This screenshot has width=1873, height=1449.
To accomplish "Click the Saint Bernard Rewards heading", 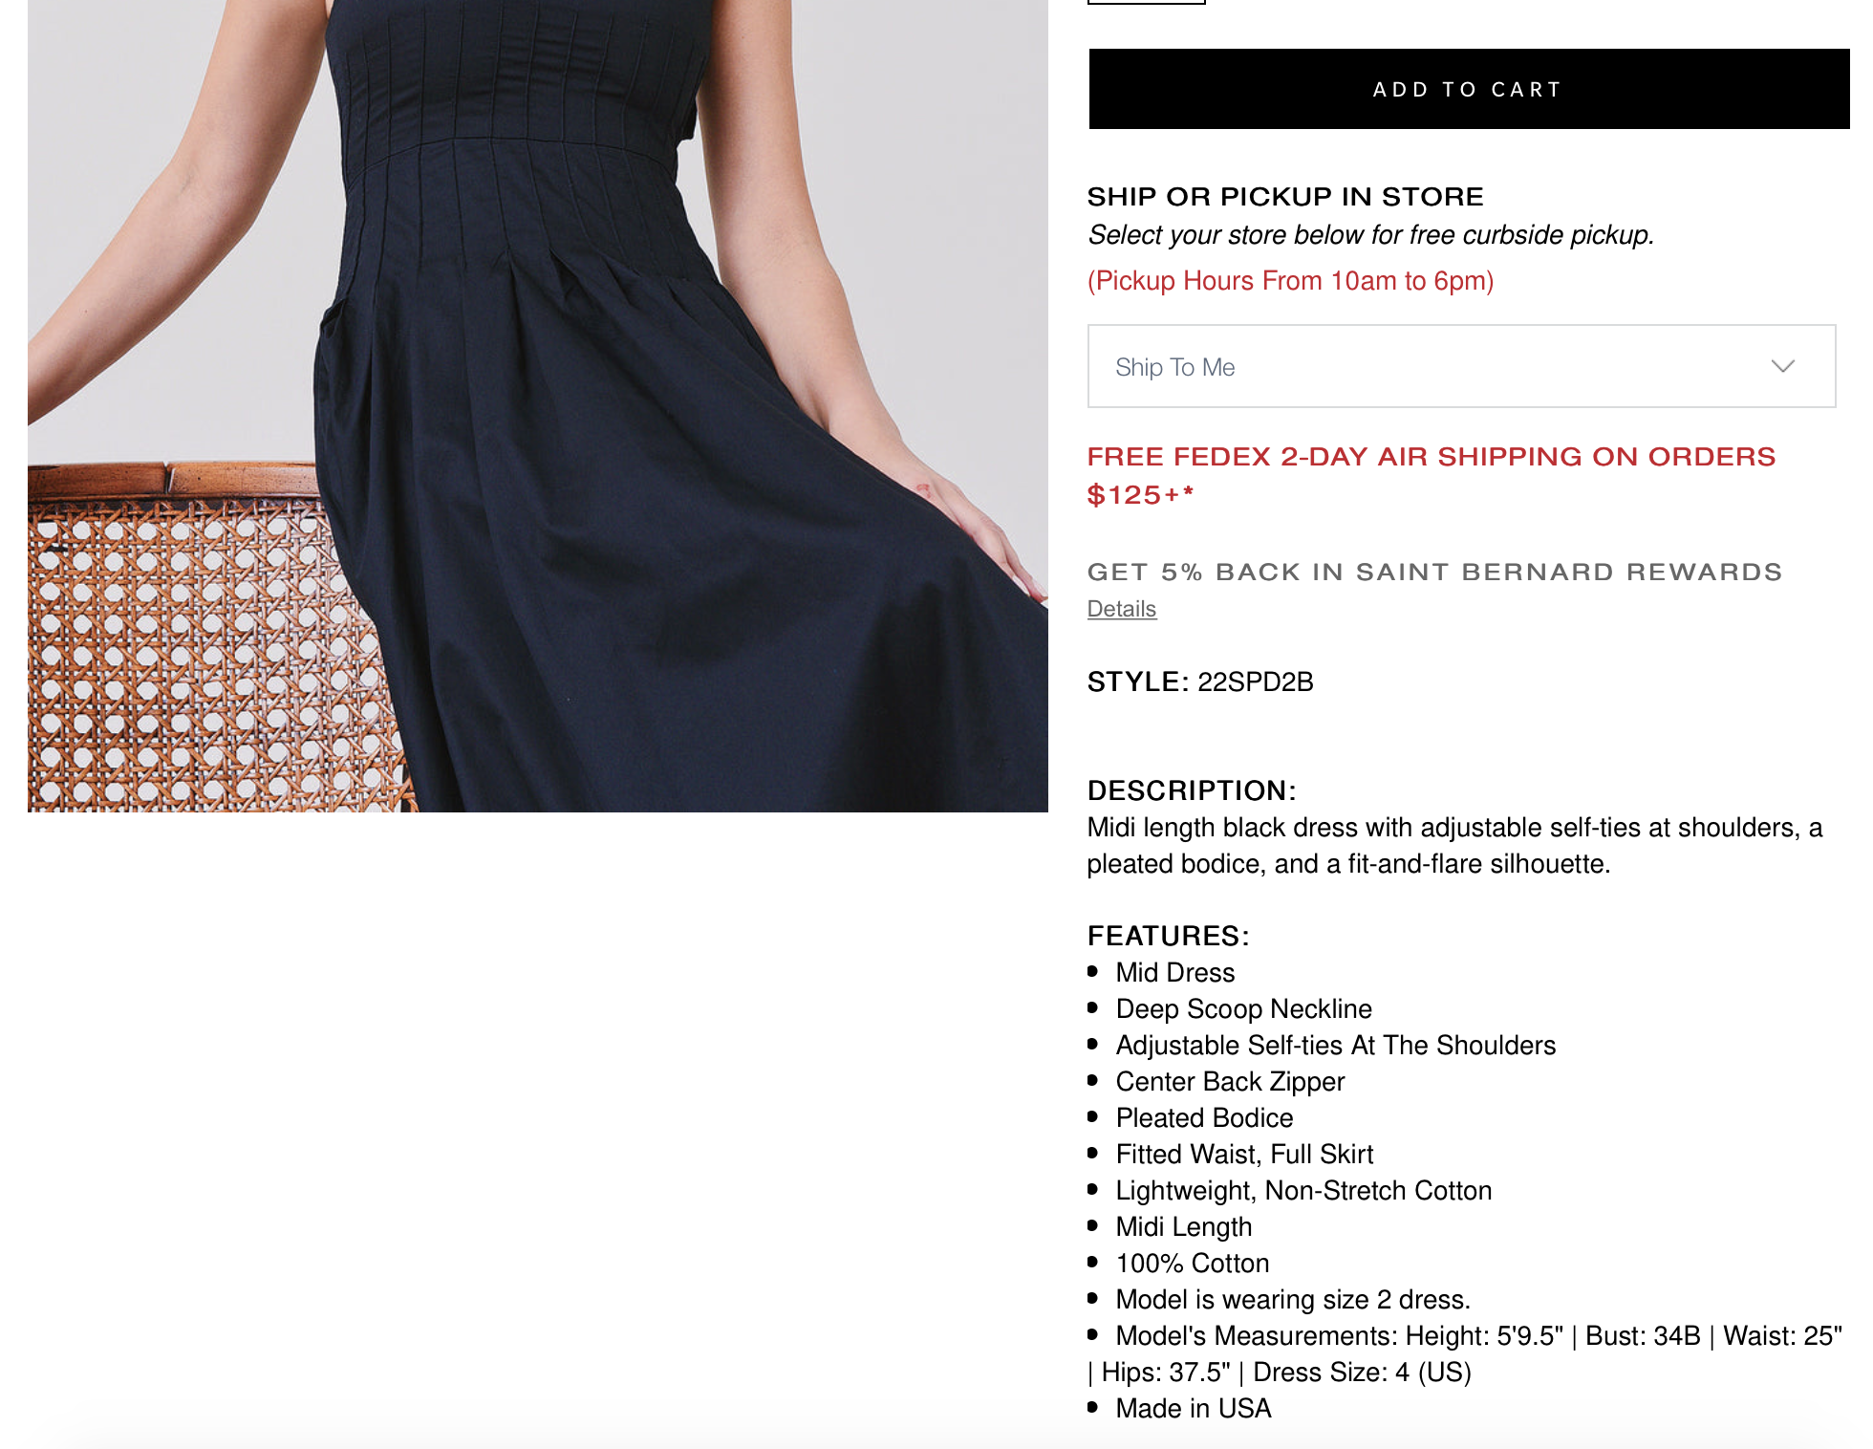I will coord(1434,572).
